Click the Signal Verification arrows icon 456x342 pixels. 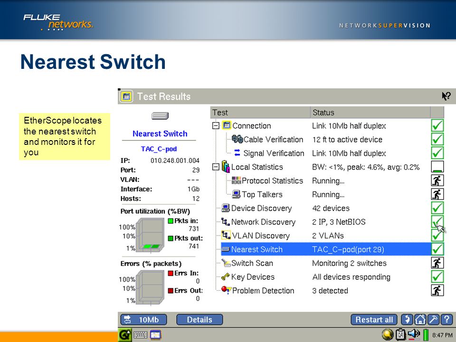click(237, 152)
